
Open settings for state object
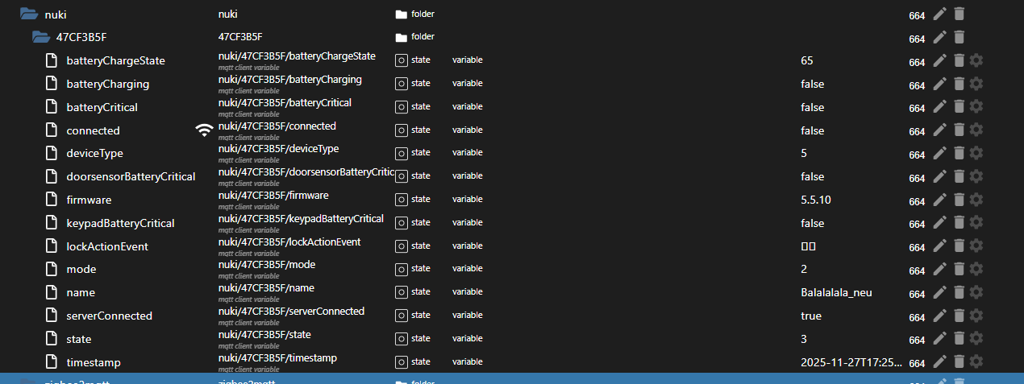(x=976, y=339)
